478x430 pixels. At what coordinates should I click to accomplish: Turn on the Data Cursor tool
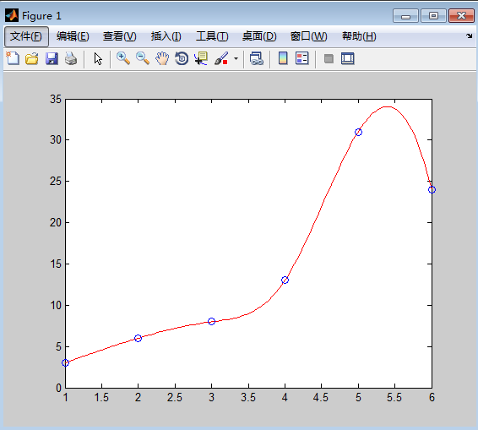click(x=201, y=58)
